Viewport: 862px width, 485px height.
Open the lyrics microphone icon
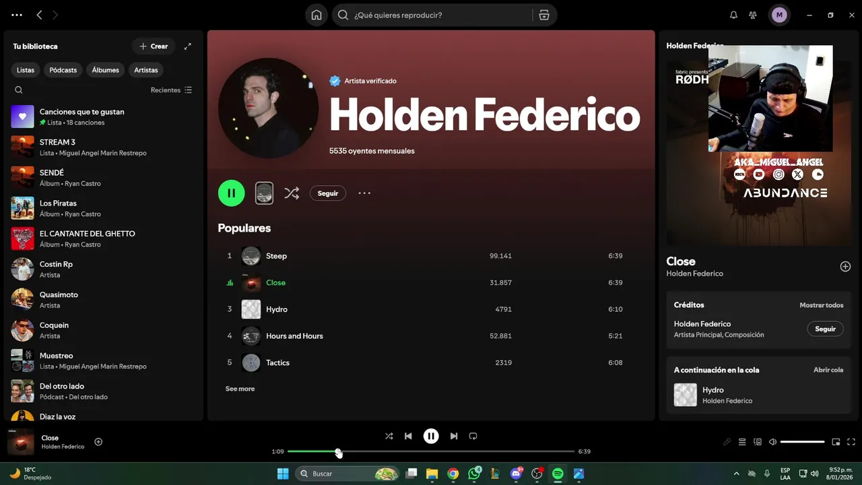tap(727, 442)
